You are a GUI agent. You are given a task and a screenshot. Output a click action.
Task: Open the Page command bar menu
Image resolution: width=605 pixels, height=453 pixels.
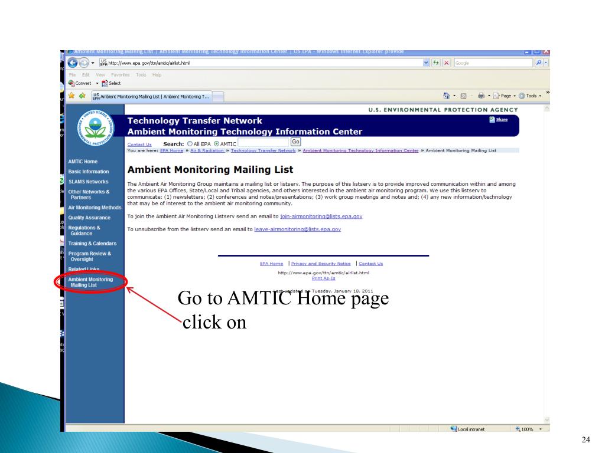tap(505, 96)
